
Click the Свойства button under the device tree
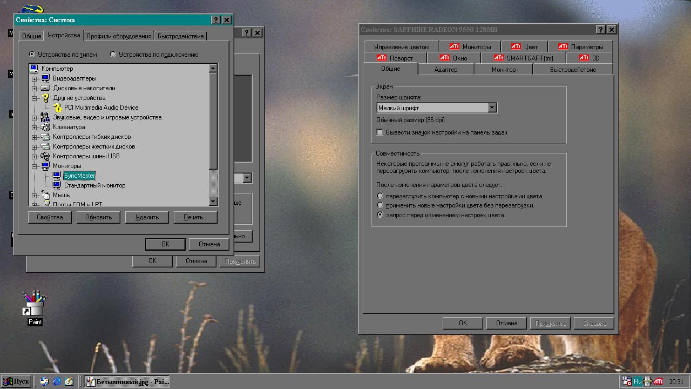50,217
